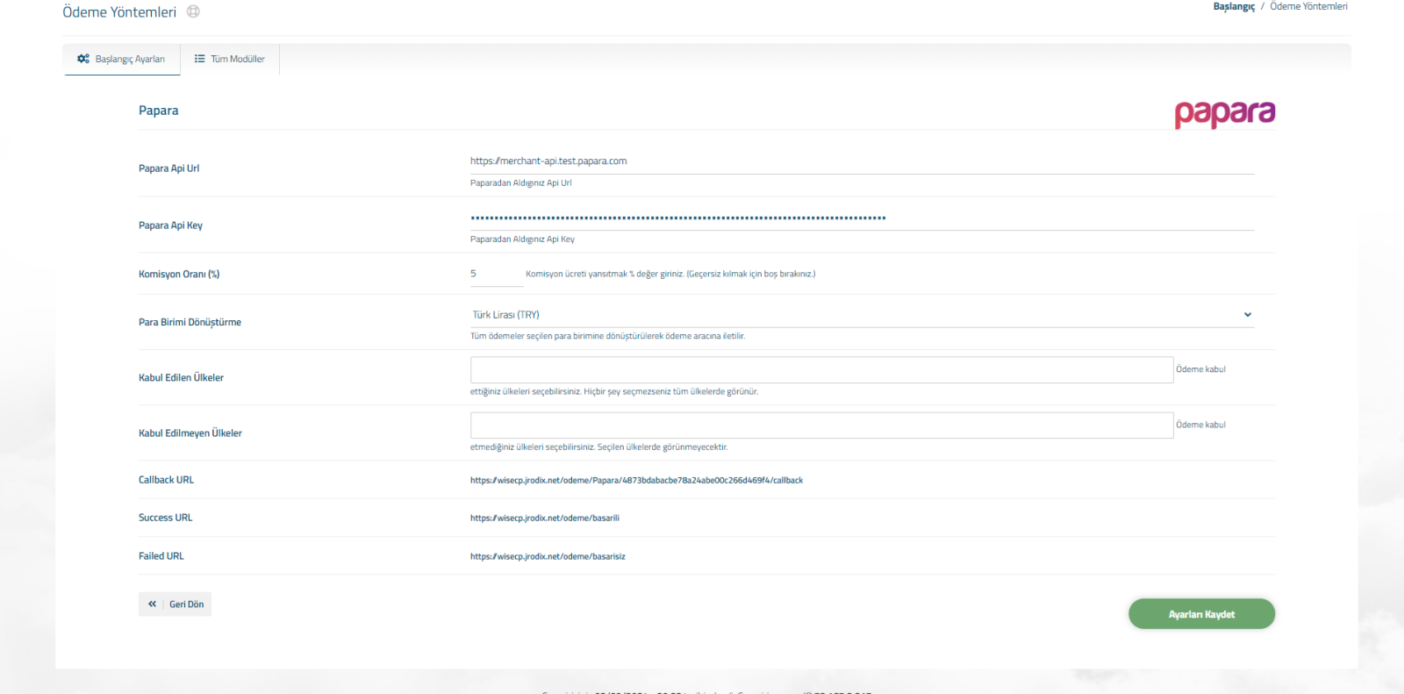Click the gears icon on Başlangıç Ayarları tab
Viewport: 1404px width, 694px height.
click(x=83, y=59)
